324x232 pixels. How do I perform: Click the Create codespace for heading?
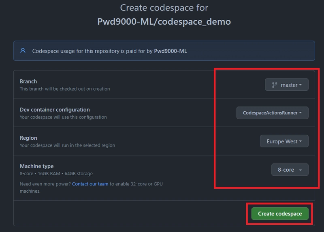tap(164, 8)
